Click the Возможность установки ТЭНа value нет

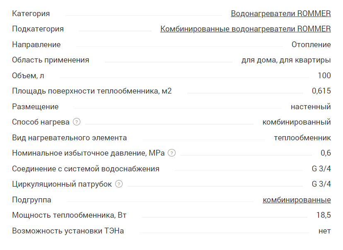click(x=325, y=231)
